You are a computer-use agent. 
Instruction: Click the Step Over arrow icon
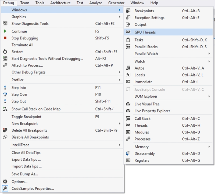(5, 94)
